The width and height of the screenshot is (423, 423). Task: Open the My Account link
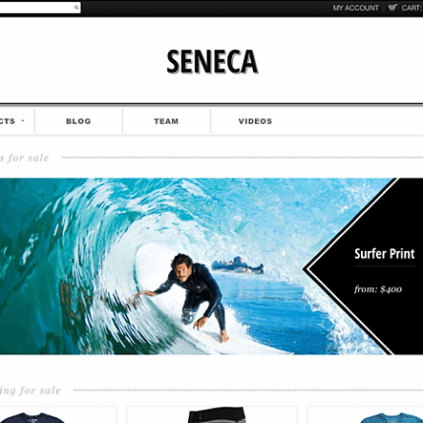(355, 8)
